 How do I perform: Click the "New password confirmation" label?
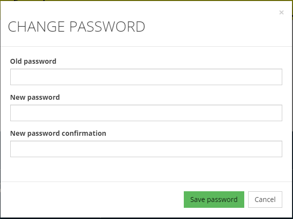point(58,133)
